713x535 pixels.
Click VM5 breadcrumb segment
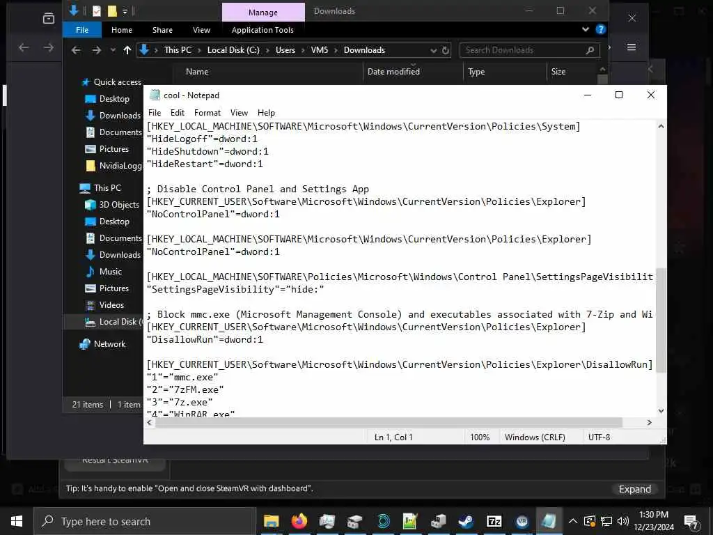(319, 50)
